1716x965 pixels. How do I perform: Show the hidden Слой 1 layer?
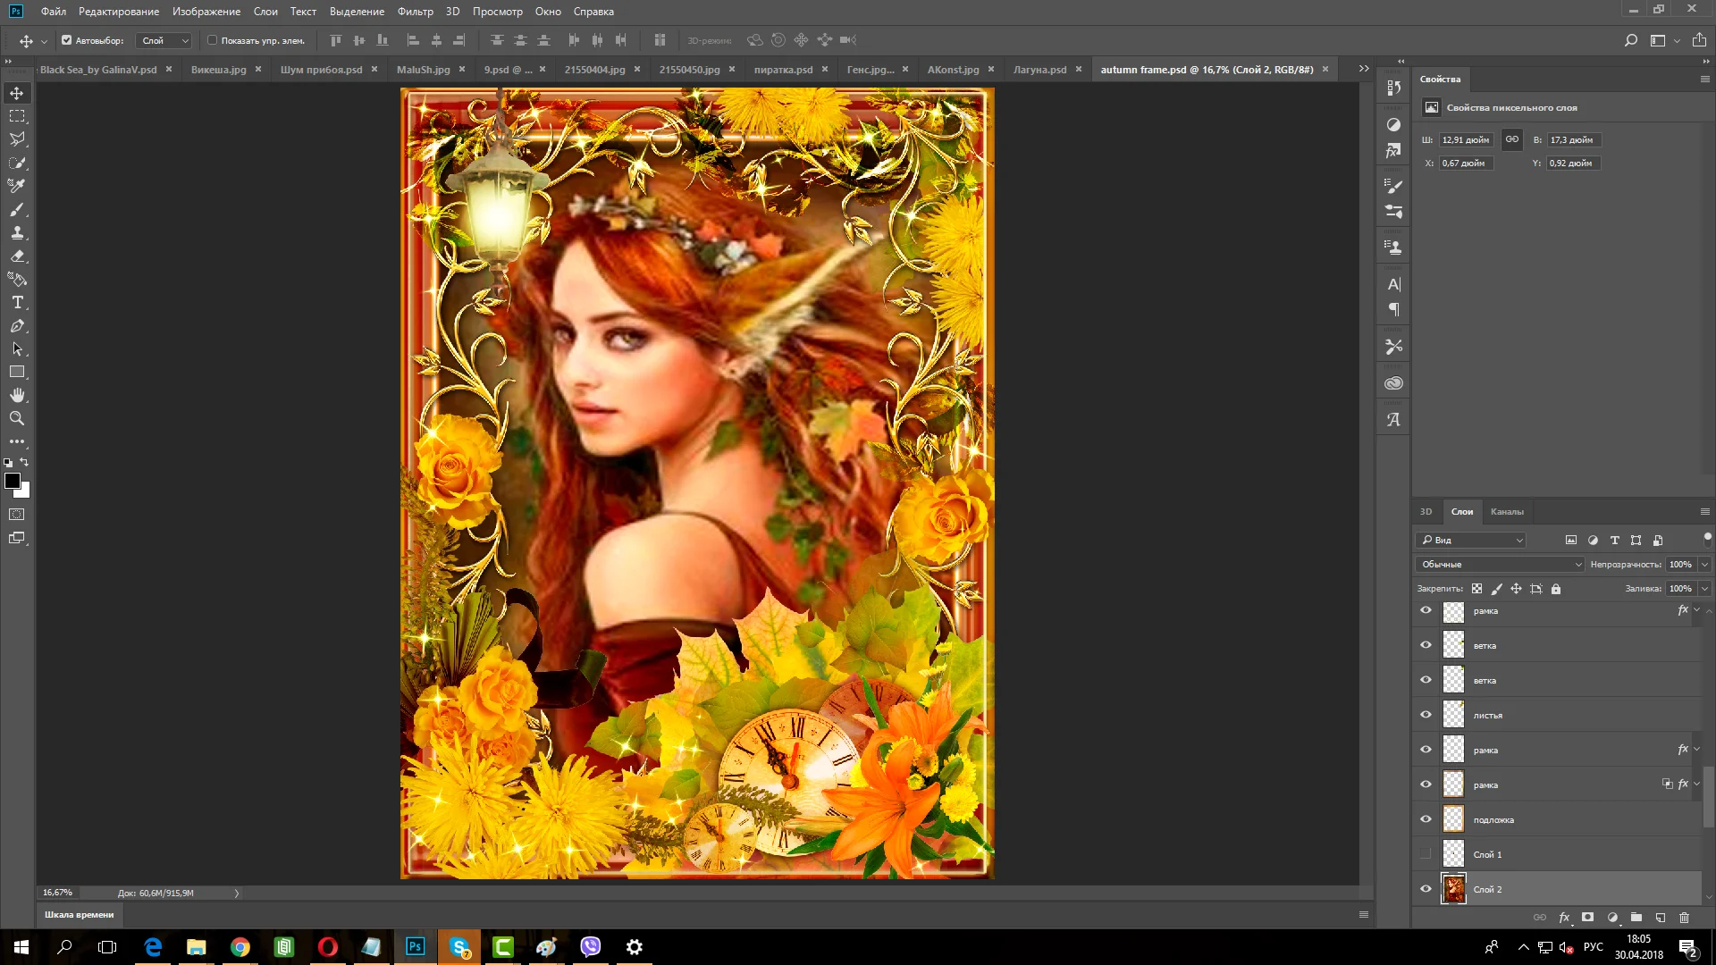tap(1426, 854)
